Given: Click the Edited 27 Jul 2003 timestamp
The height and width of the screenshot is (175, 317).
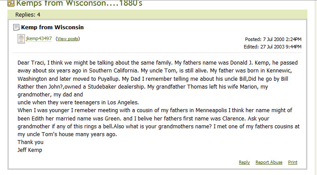Looking at the screenshot, I should (273, 47).
